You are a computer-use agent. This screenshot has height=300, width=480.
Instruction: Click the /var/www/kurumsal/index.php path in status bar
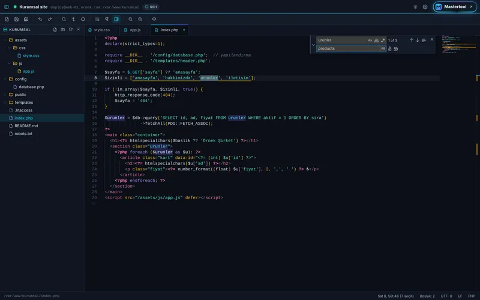(x=32, y=296)
